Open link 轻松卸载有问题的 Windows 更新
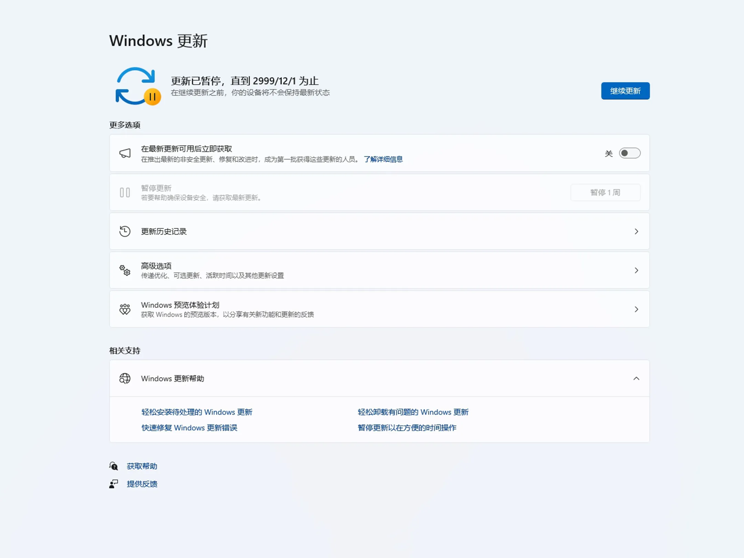Viewport: 744px width, 558px height. coord(413,412)
